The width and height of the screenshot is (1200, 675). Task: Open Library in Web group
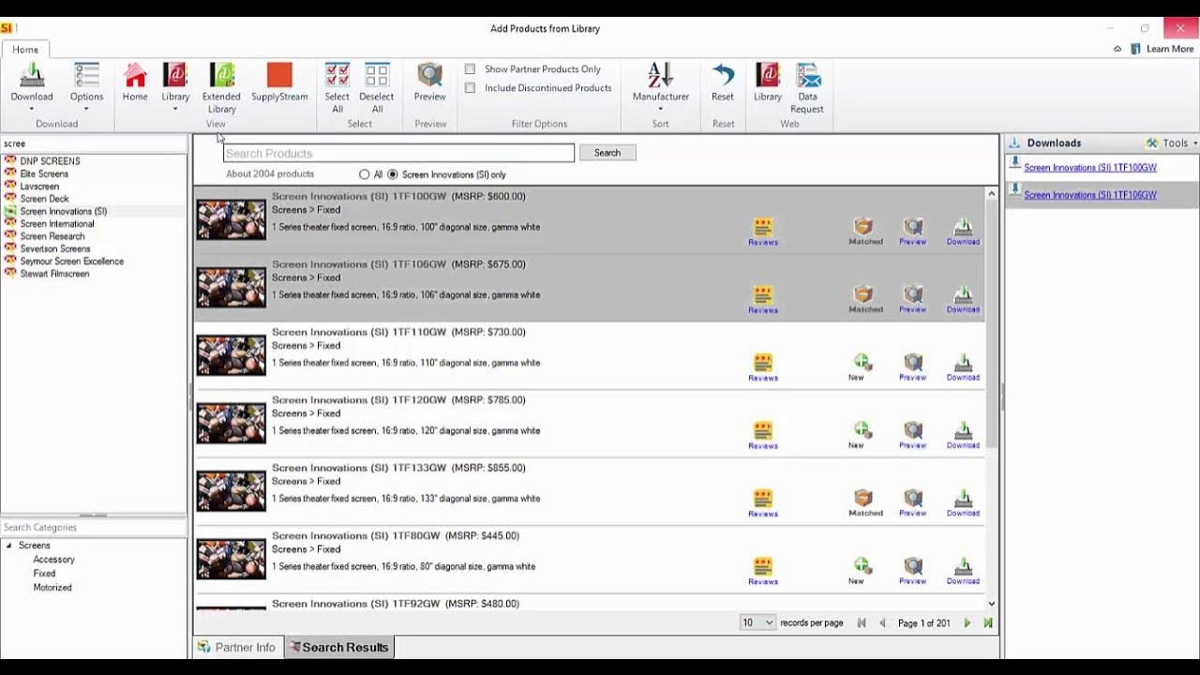(768, 82)
